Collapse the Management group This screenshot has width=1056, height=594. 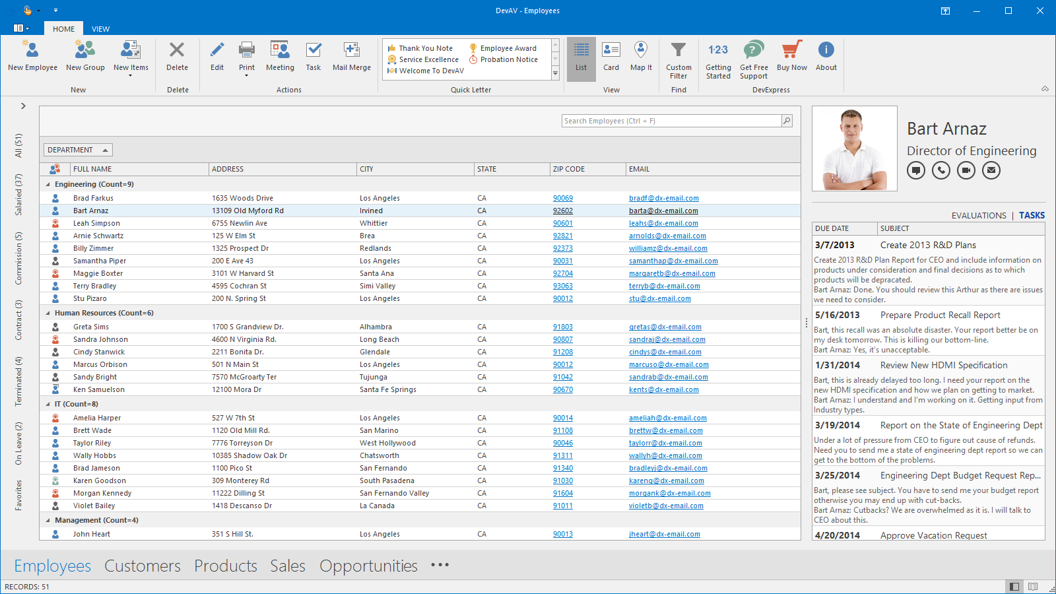[x=48, y=520]
